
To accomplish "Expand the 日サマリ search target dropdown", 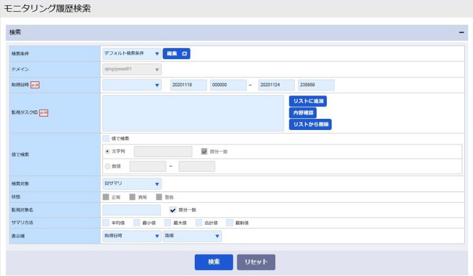I will (132, 183).
